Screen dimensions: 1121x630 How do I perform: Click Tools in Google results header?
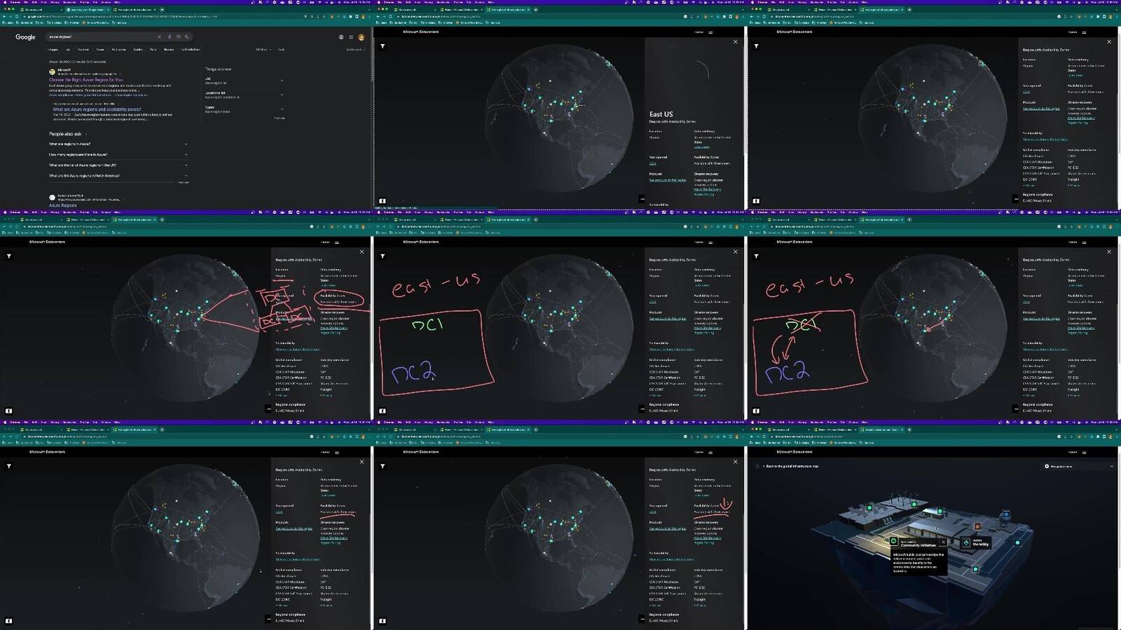282,50
